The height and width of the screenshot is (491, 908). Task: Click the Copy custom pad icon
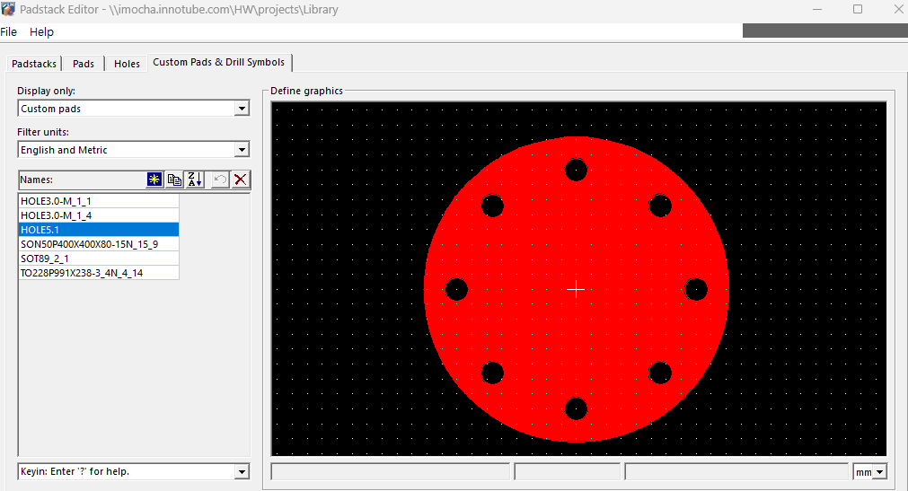[174, 180]
